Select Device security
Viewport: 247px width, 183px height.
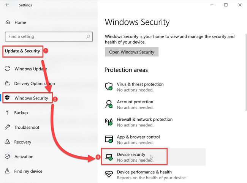[130, 154]
